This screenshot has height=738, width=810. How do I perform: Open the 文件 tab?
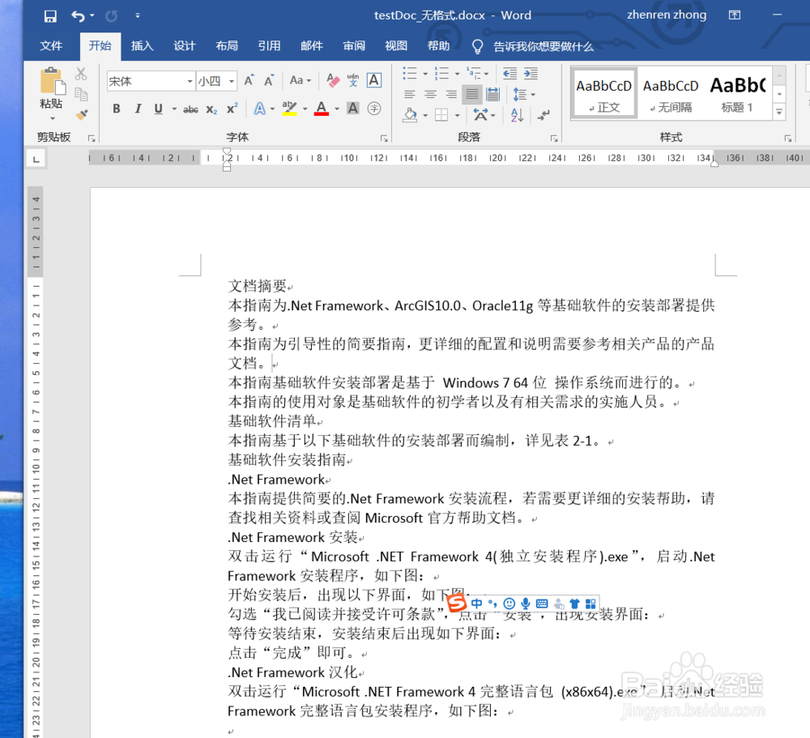51,46
